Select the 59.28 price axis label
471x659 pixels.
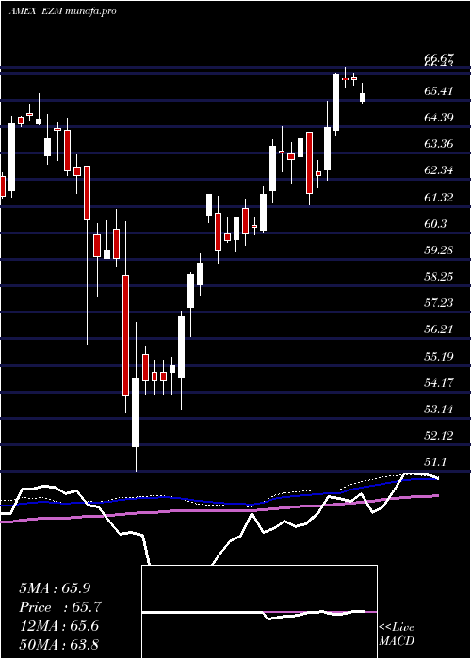pyautogui.click(x=439, y=249)
